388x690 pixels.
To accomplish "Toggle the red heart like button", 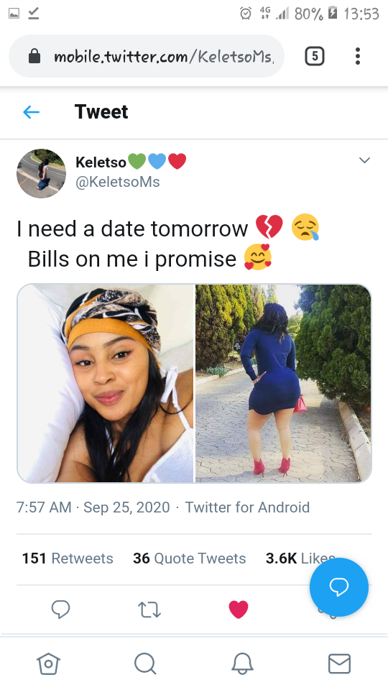I will 239,609.
